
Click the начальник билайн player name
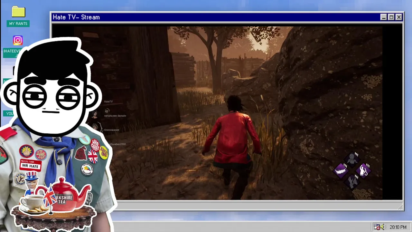(115, 116)
